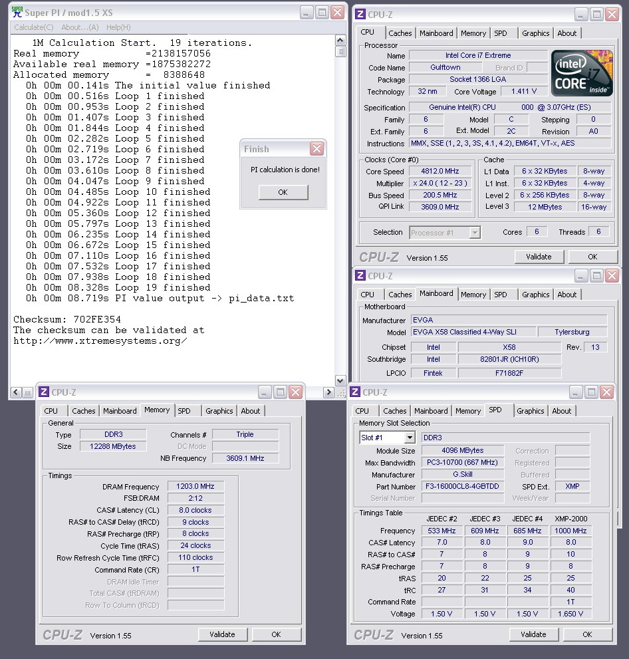The height and width of the screenshot is (659, 629).
Task: Open the Calculate(C) menu in Super PI
Action: (34, 27)
